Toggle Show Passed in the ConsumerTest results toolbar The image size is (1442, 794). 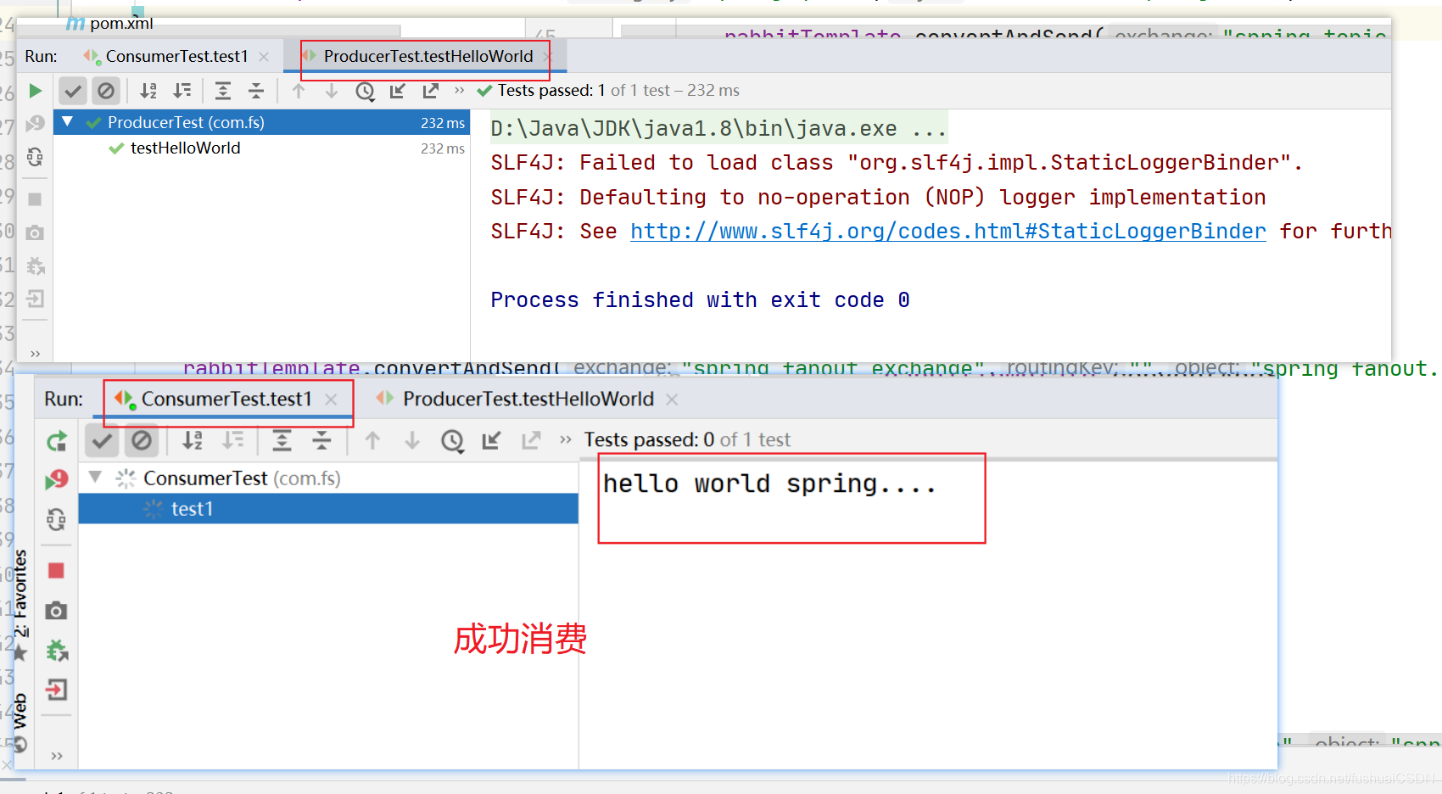[x=103, y=440]
